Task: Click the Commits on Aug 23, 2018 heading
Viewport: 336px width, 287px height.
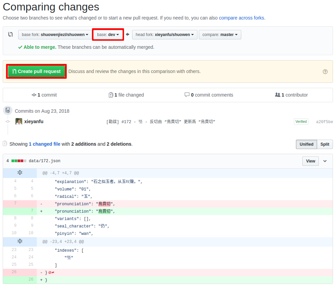Action: 42,111
